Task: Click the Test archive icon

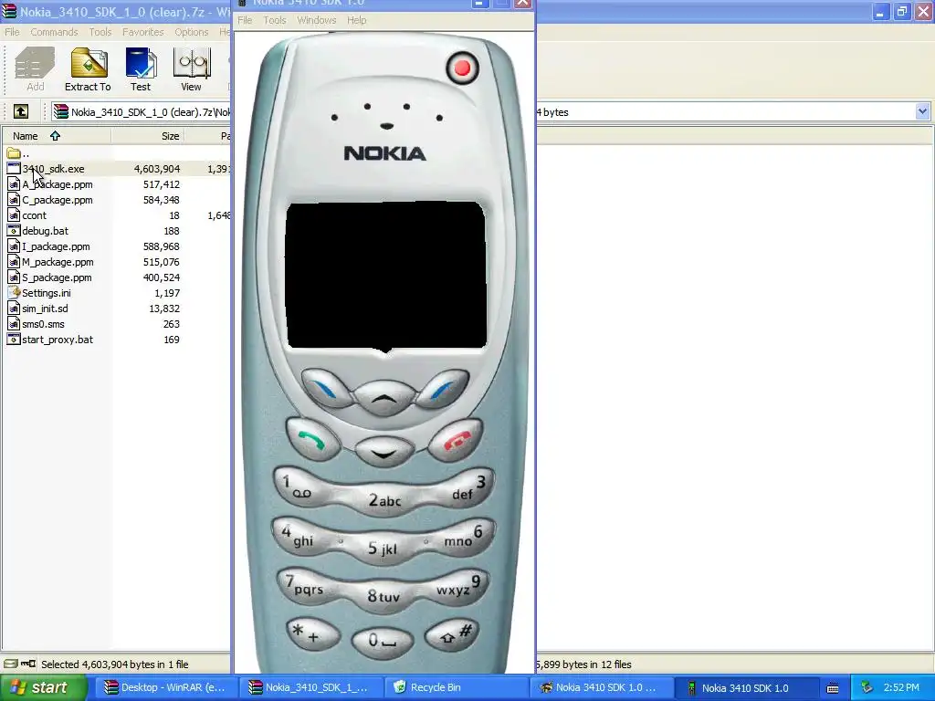Action: pyautogui.click(x=141, y=69)
